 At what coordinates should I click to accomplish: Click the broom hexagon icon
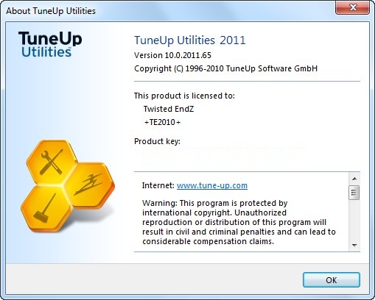tap(46, 208)
